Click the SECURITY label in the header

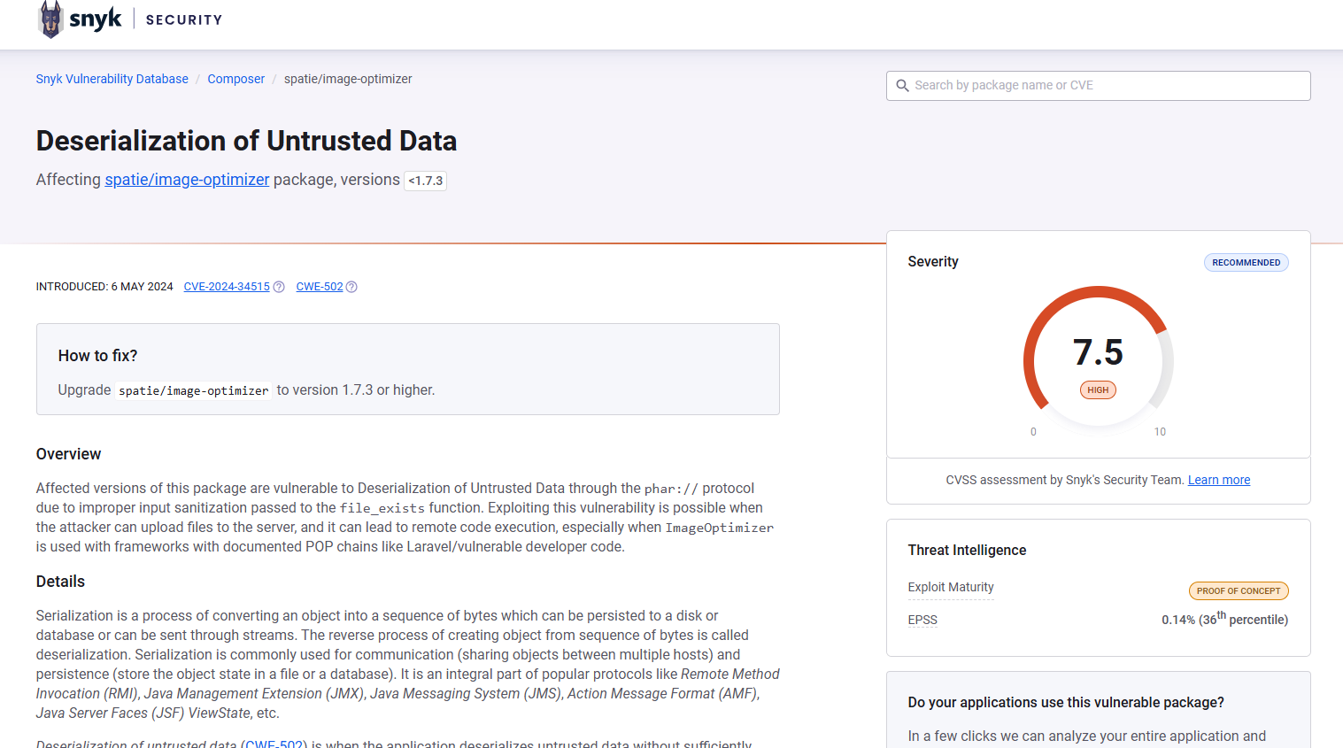(x=184, y=20)
